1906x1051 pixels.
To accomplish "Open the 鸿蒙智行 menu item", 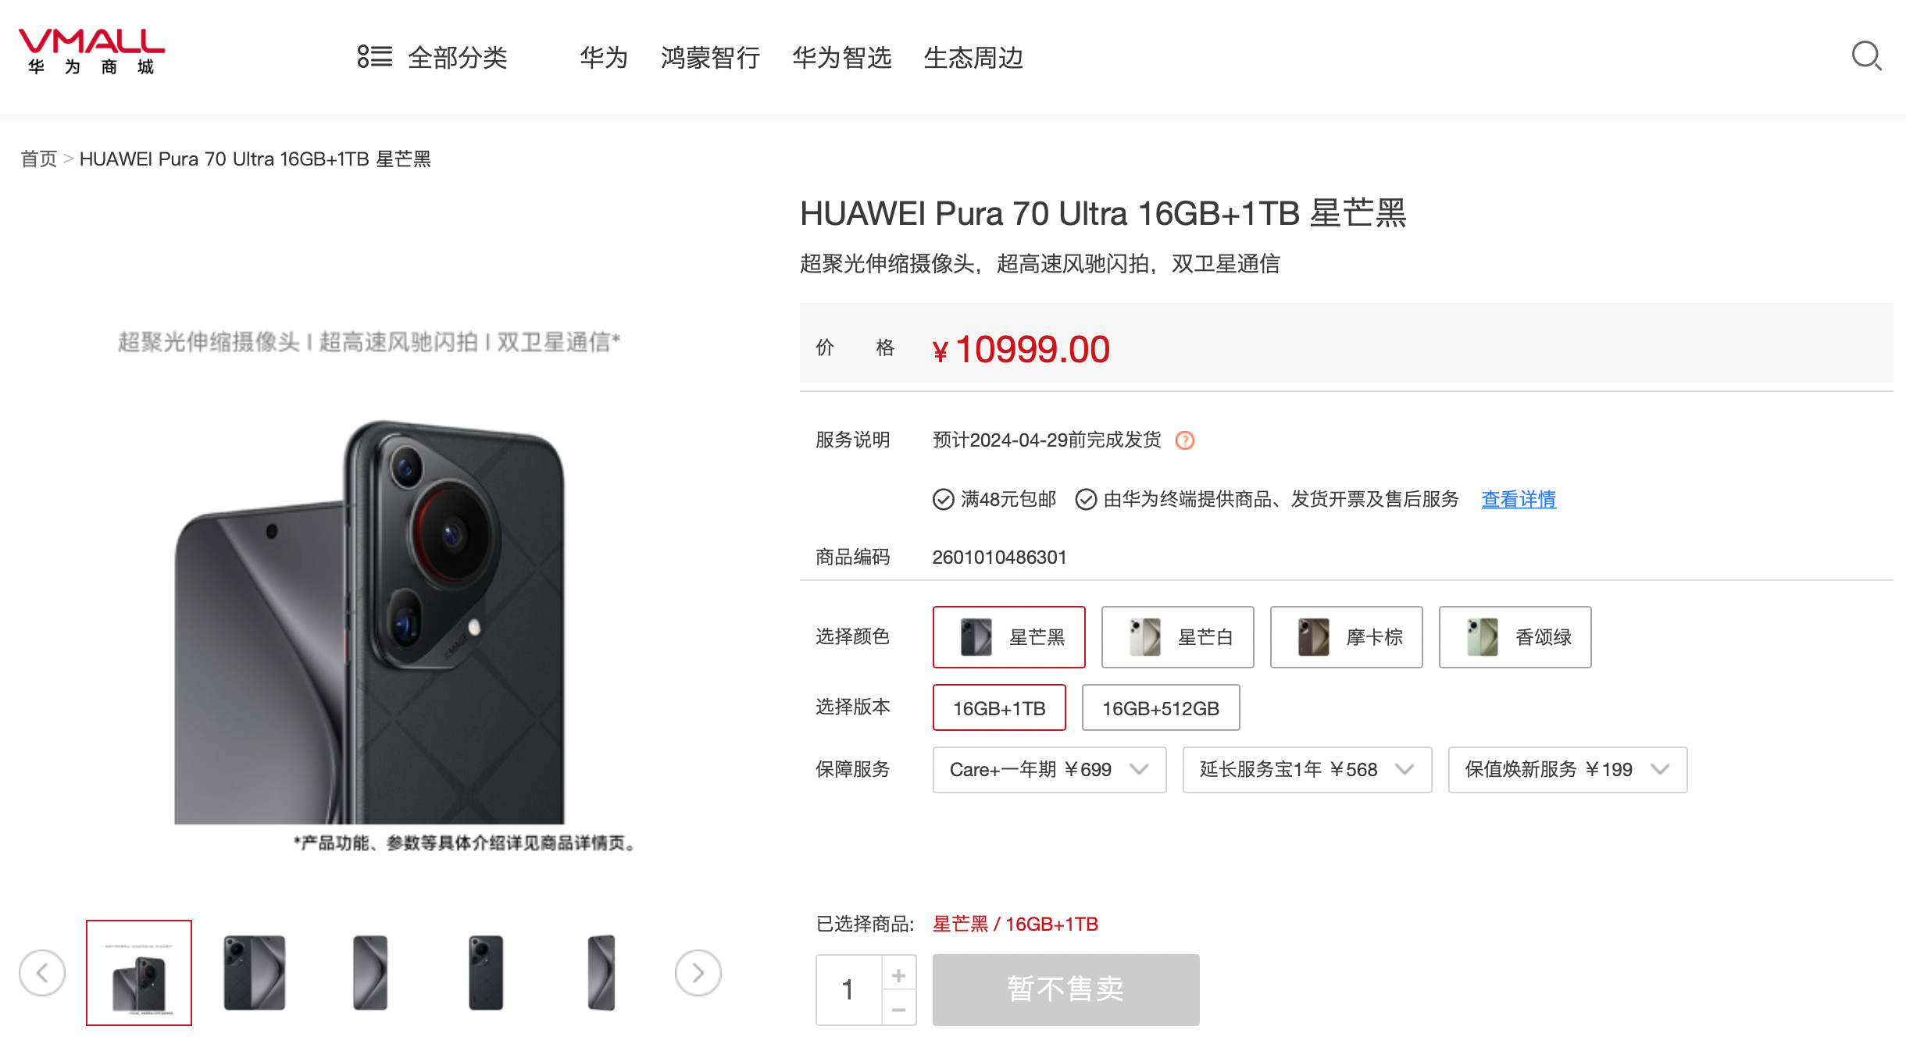I will coord(710,57).
